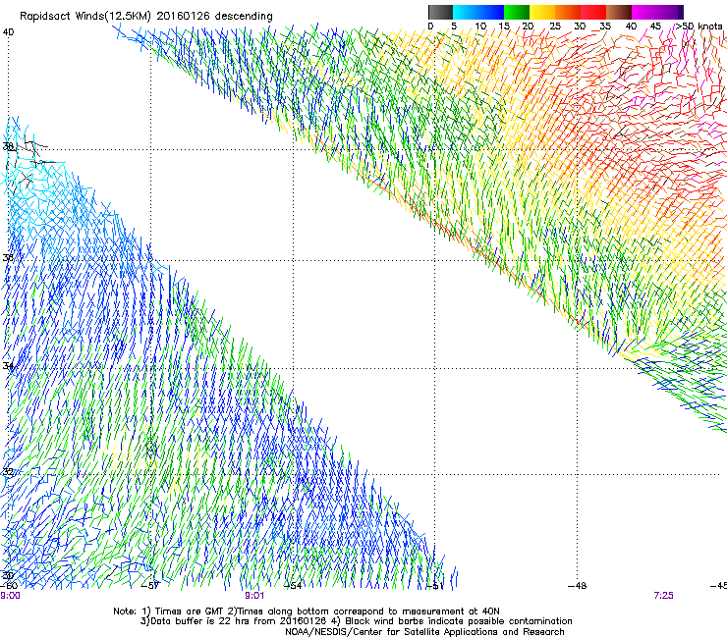This screenshot has height=638, width=727.
Task: Click the '>50 knots' legend label
Action: coord(699,27)
